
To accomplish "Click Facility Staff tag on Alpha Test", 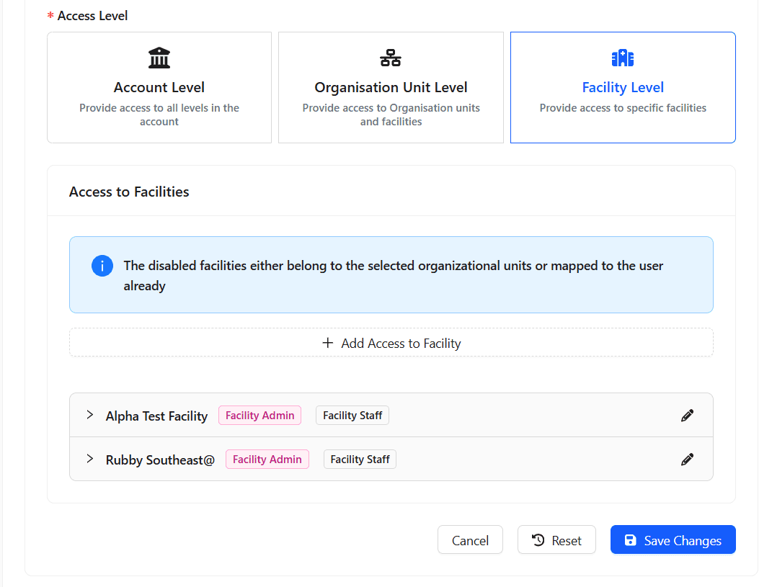I will 352,416.
